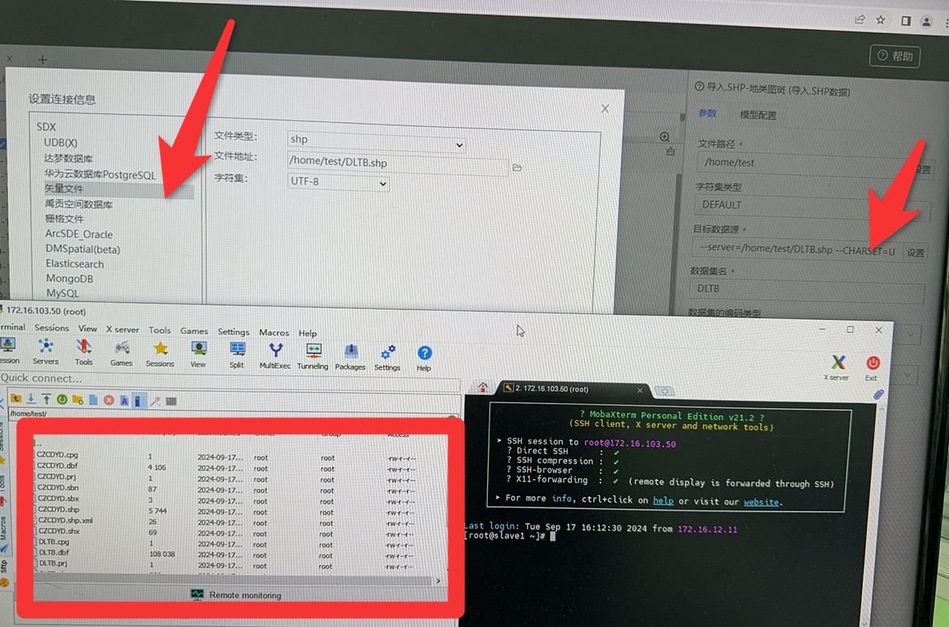This screenshot has width=949, height=627.
Task: Click the text rename 'A' icon in SFTP toolbar
Action: [x=124, y=400]
